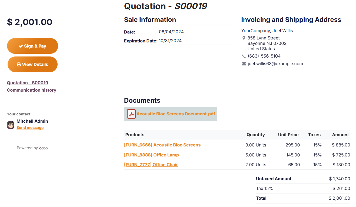Click the Total amount $ 2,001.00 row

click(303, 198)
